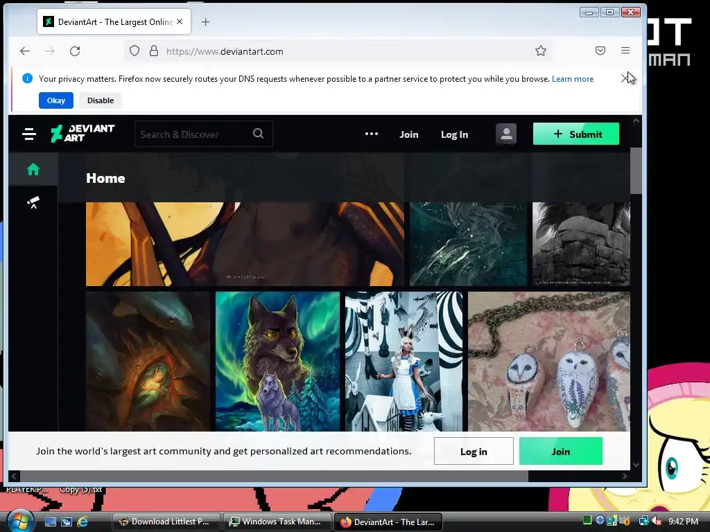Open the Alice in Wonderland photo thumbnail
This screenshot has height=532, width=710.
tap(404, 362)
